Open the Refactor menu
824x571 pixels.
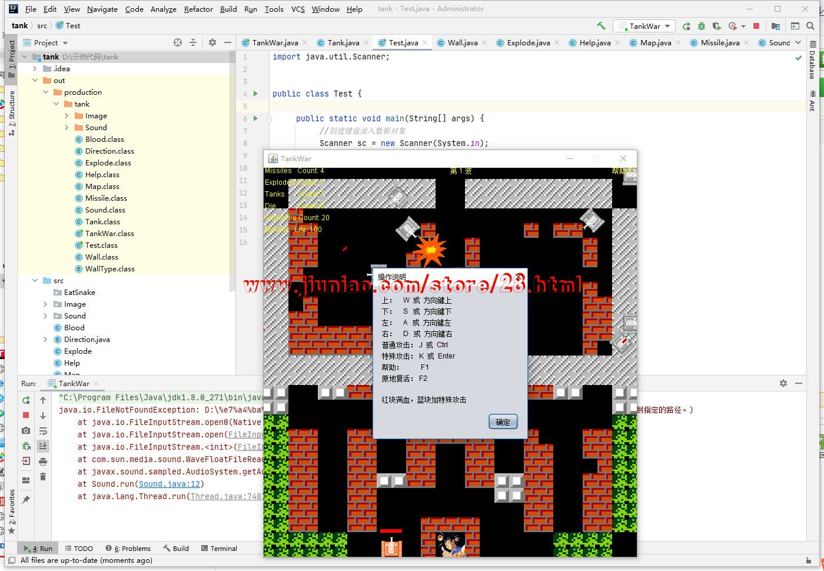(198, 9)
